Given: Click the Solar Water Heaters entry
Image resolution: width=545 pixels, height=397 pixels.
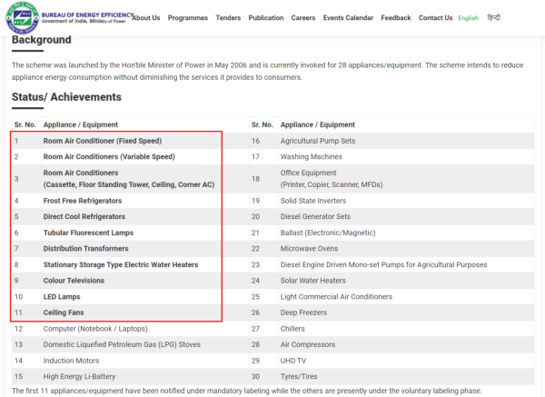Looking at the screenshot, I should [314, 281].
